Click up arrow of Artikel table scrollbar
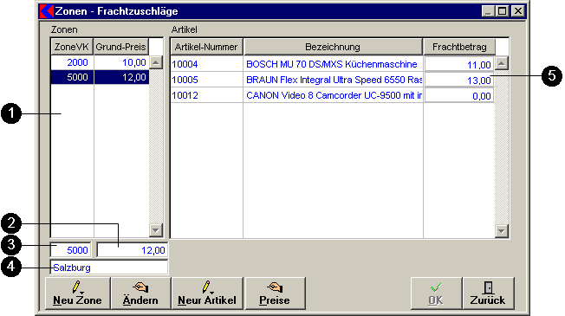This screenshot has height=316, width=565. pyautogui.click(x=501, y=64)
